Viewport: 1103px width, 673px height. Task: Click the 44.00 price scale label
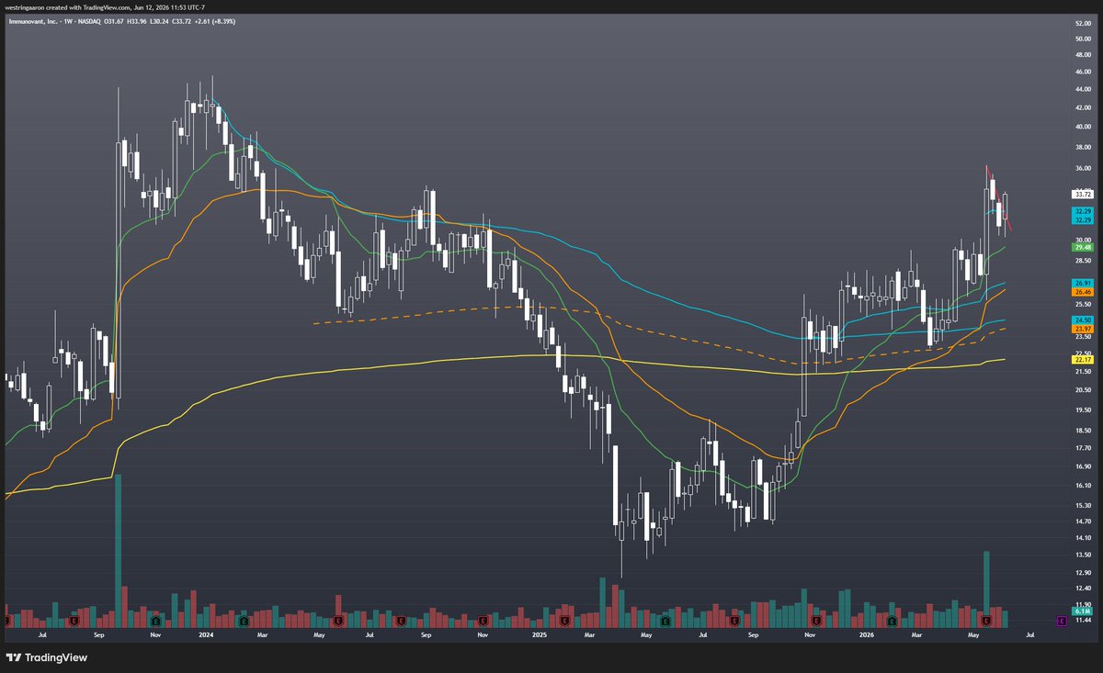[x=1082, y=89]
